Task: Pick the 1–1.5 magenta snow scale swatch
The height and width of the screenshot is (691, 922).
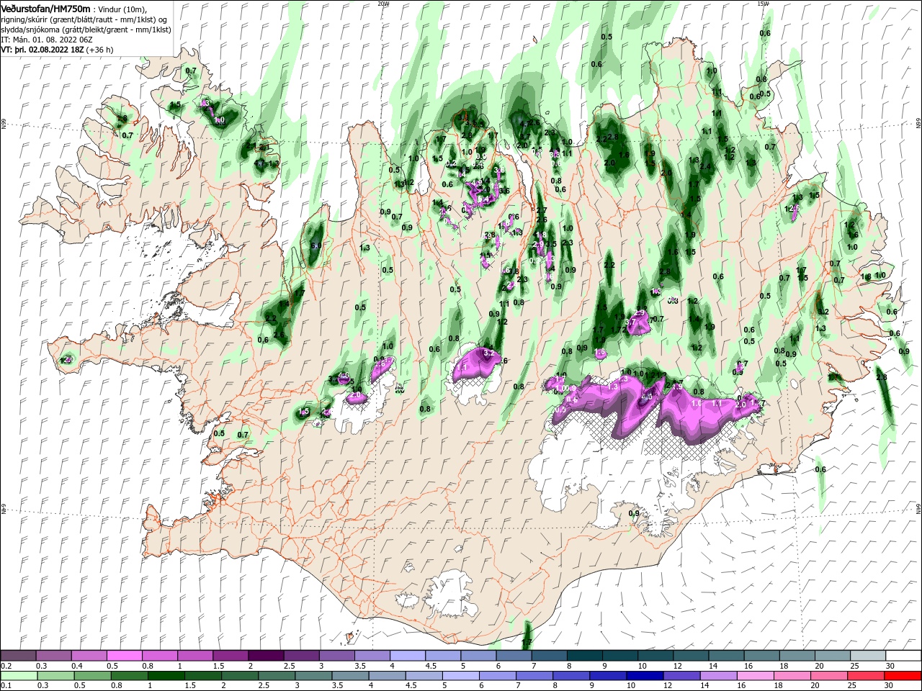Action: [x=194, y=655]
